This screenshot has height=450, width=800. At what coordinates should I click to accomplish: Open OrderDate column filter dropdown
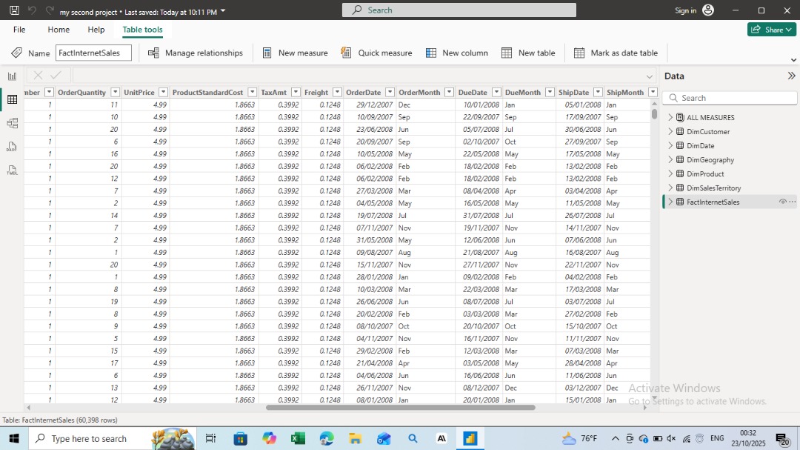[x=390, y=92]
